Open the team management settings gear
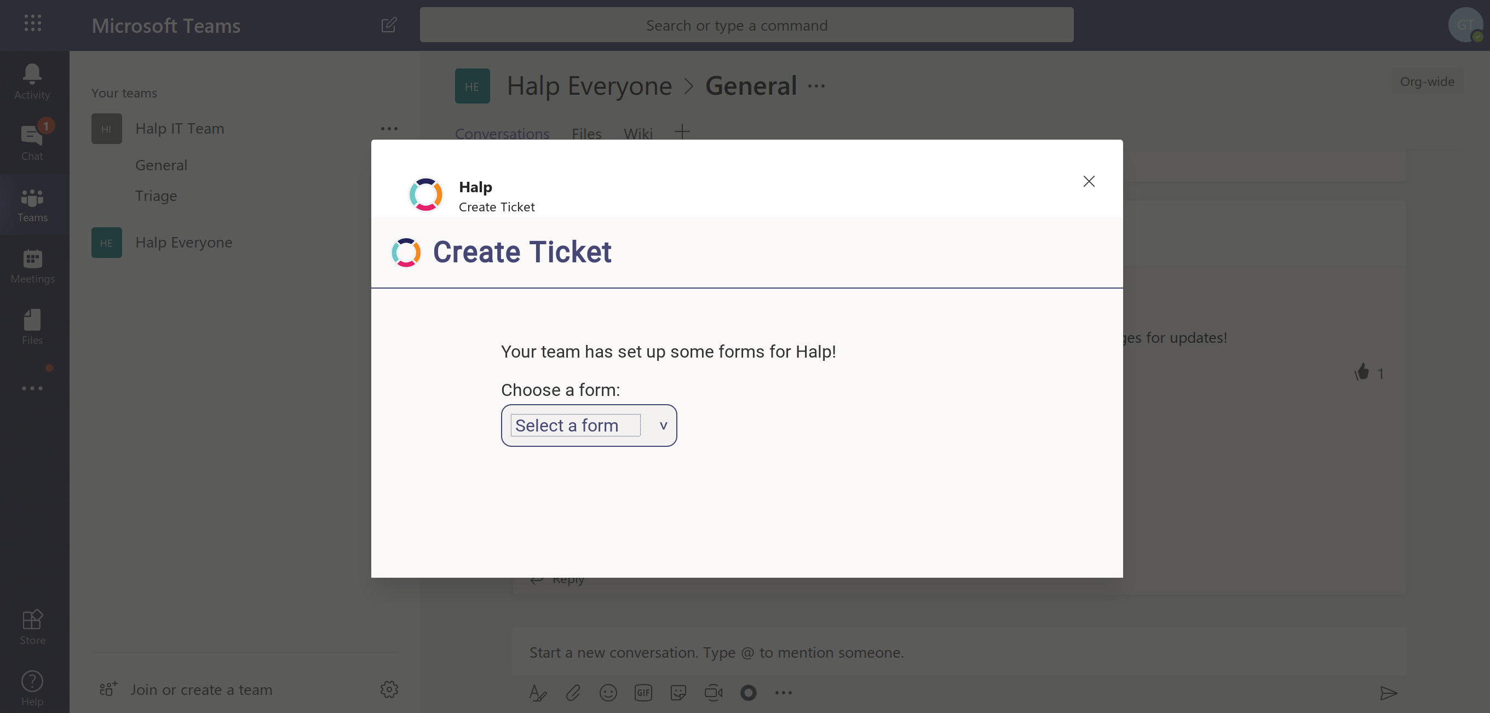 tap(389, 689)
